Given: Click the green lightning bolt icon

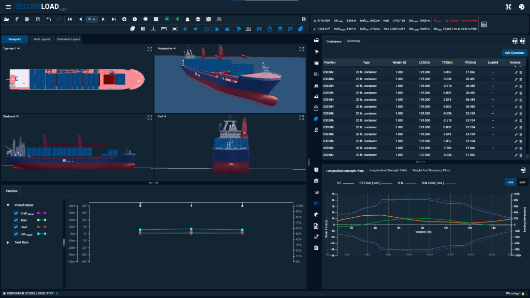Looking at the screenshot, I should click(x=178, y=19).
